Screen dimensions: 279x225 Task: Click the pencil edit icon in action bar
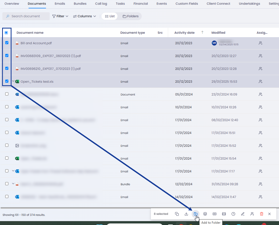[243, 214]
